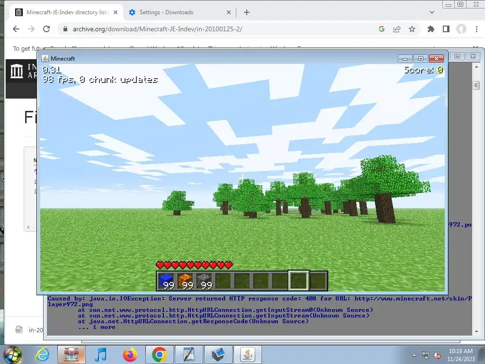Image resolution: width=485 pixels, height=364 pixels.
Task: Click the '... 1 more' console line
Action: click(x=97, y=327)
